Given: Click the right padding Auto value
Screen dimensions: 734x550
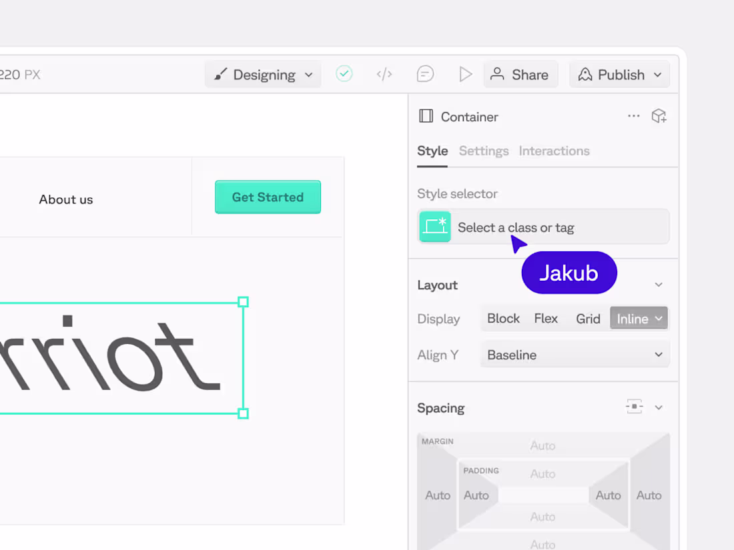Looking at the screenshot, I should pyautogui.click(x=608, y=495).
